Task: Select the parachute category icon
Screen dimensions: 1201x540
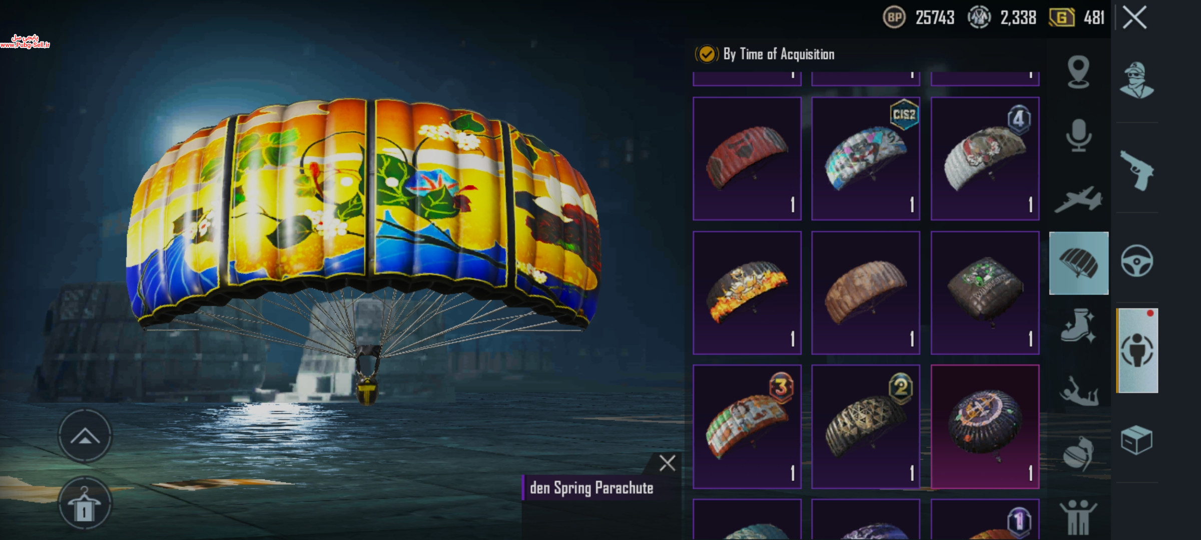Action: [1078, 263]
